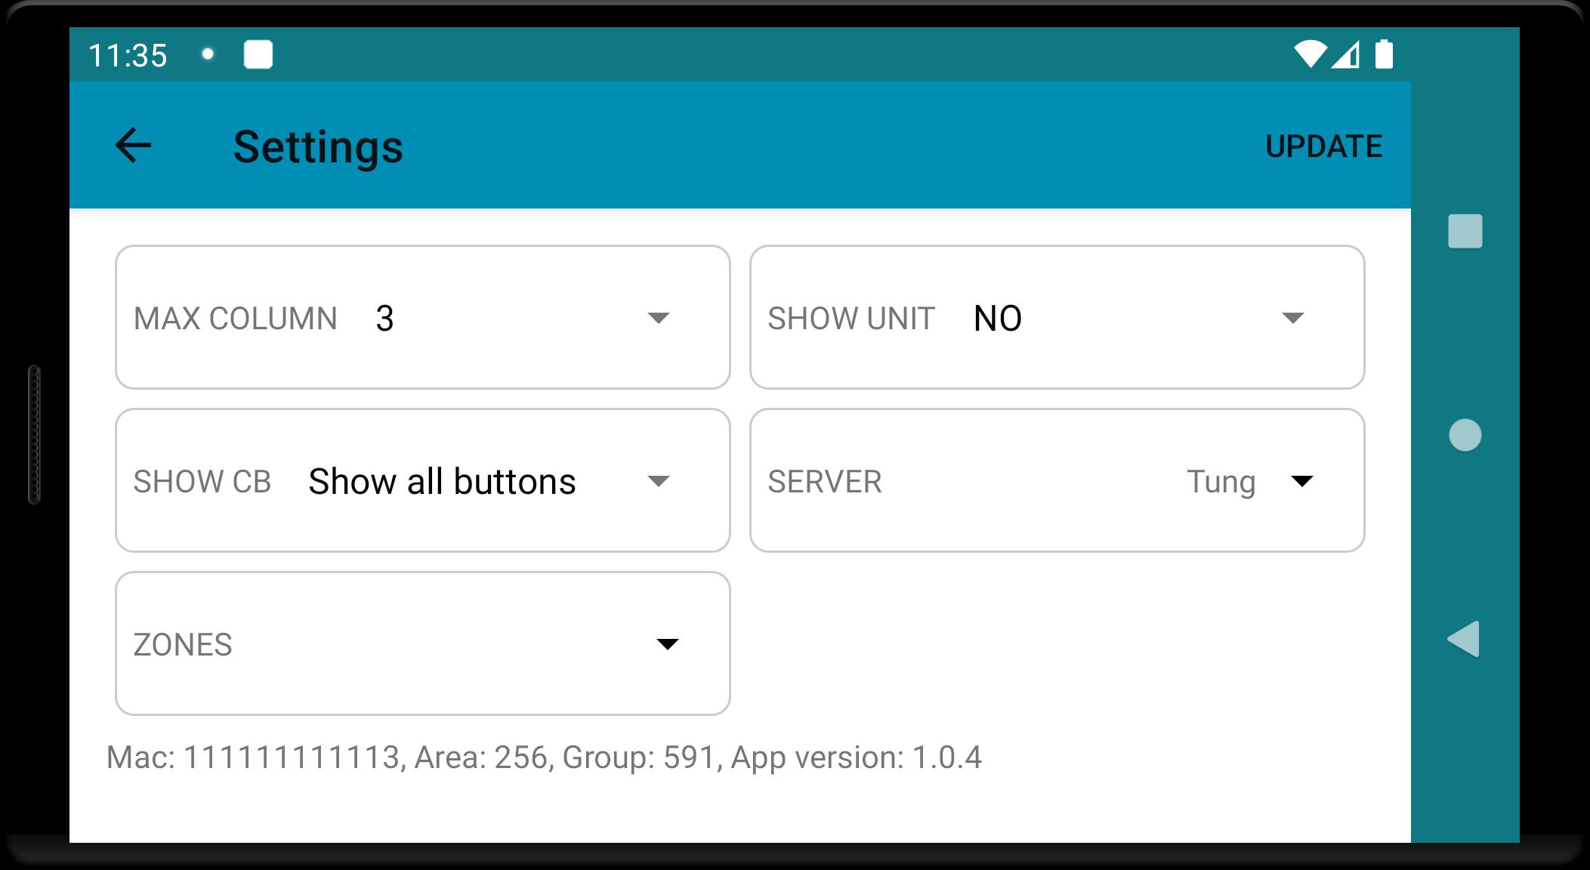Tap the cellular signal status icon

tap(1345, 54)
